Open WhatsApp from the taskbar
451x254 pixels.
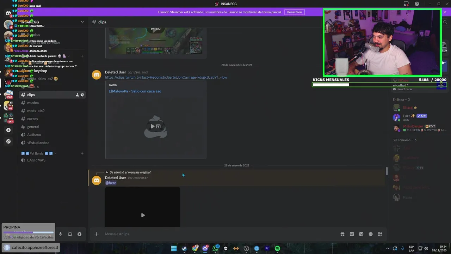[x=215, y=248]
